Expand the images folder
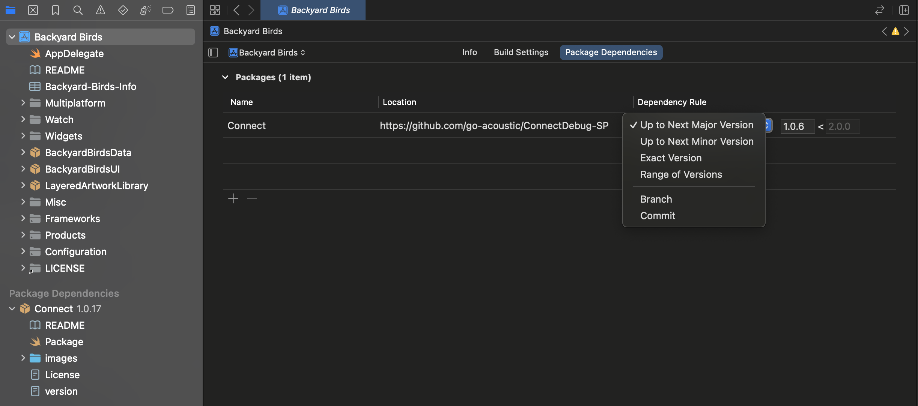The height and width of the screenshot is (406, 918). 23,358
